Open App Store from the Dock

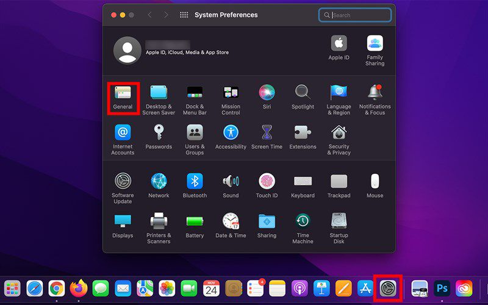pyautogui.click(x=365, y=289)
